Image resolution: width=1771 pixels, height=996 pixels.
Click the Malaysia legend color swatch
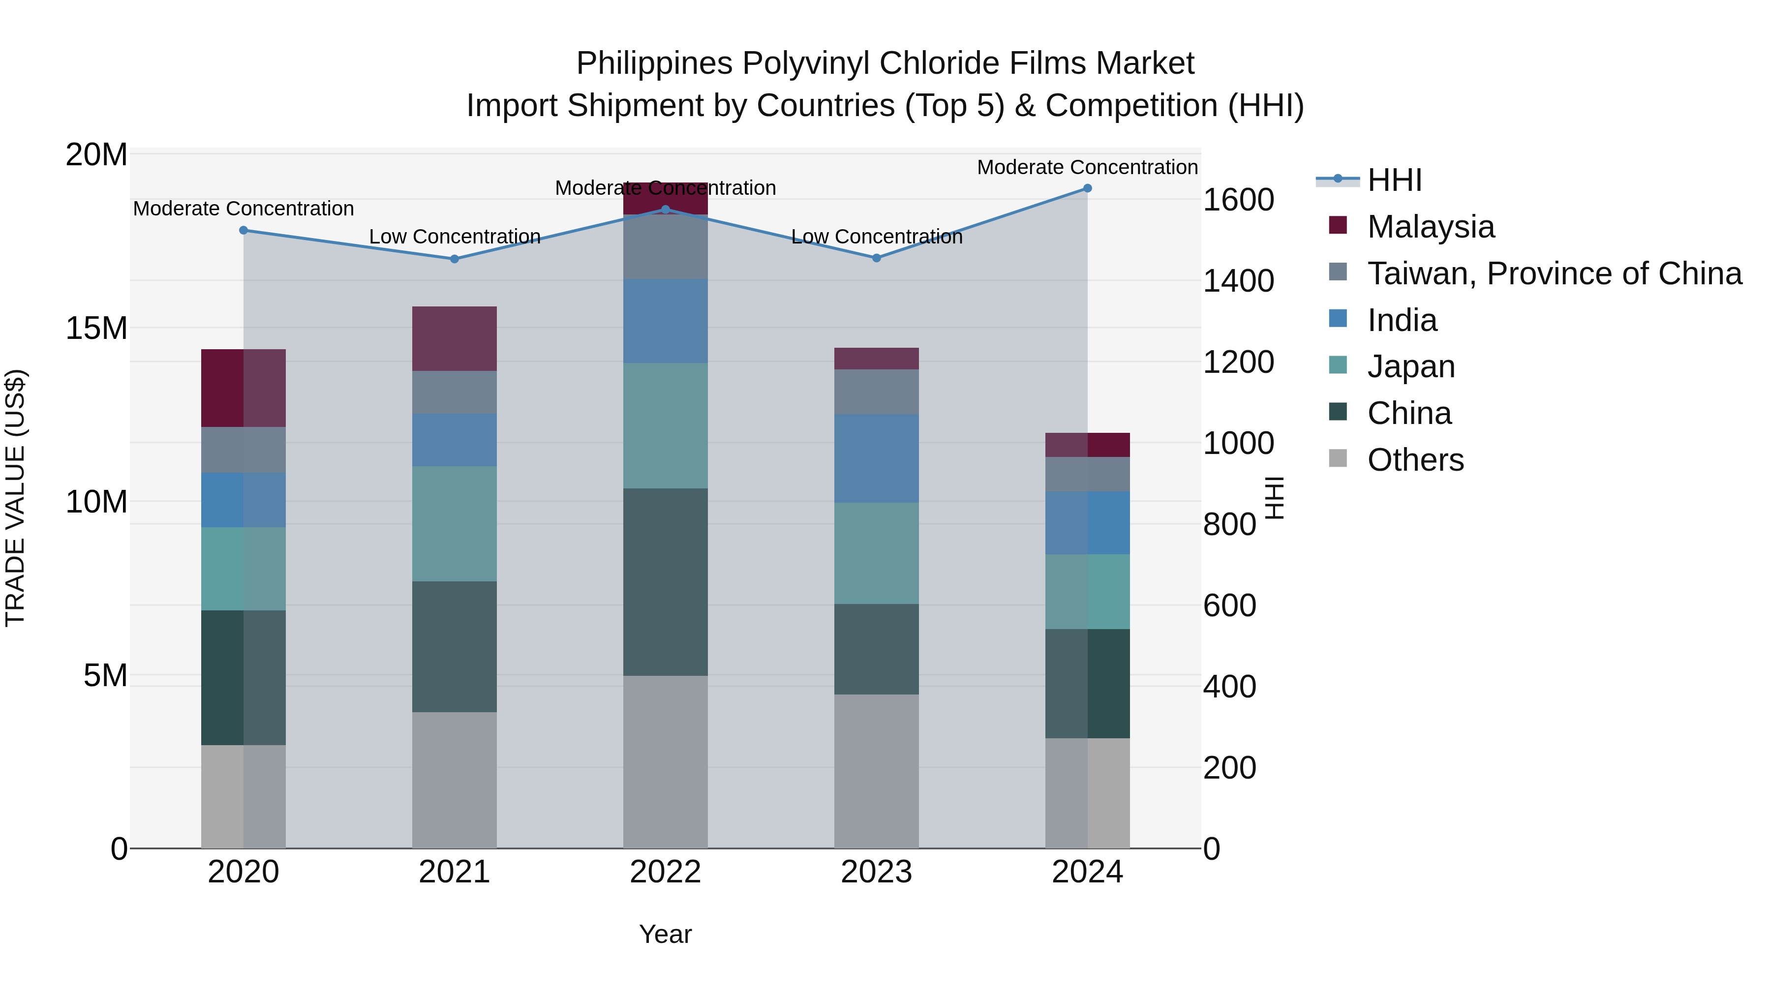pos(1338,225)
